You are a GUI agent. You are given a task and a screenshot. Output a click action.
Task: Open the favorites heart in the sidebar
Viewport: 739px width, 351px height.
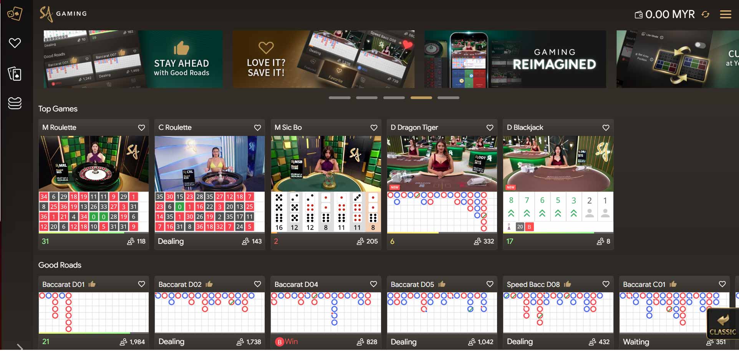click(x=15, y=43)
